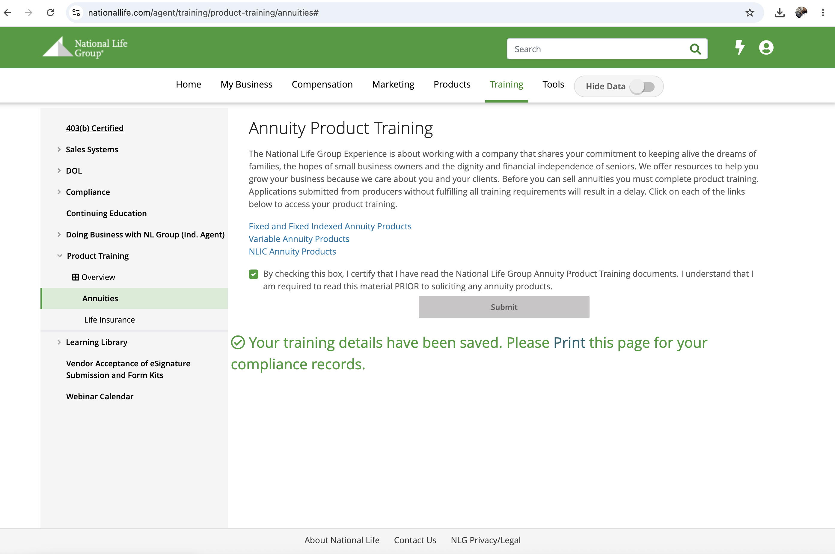Open the Chrome profile avatar
This screenshot has width=835, height=554.
tap(801, 13)
